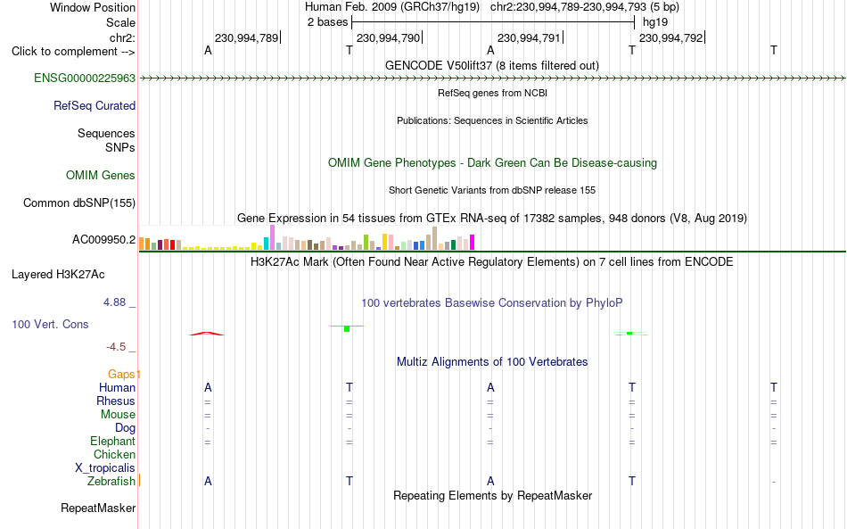This screenshot has width=847, height=529.
Task: Click the 230,994,791 ruler position
Action: (x=529, y=37)
